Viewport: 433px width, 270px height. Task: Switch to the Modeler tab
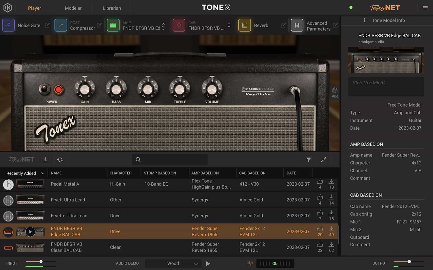(x=73, y=8)
